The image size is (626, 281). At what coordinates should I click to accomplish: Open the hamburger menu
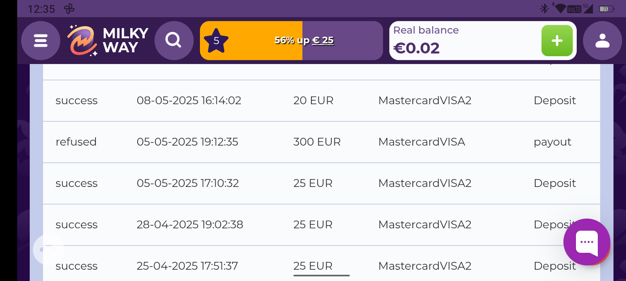coord(40,40)
